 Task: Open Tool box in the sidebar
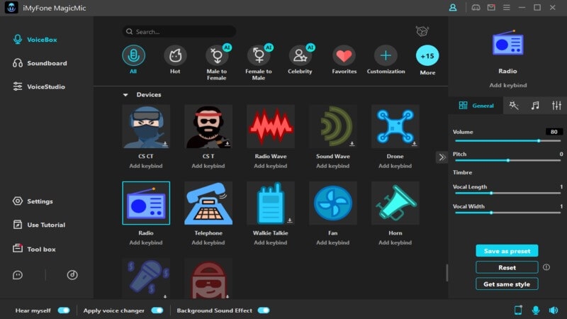(x=34, y=249)
